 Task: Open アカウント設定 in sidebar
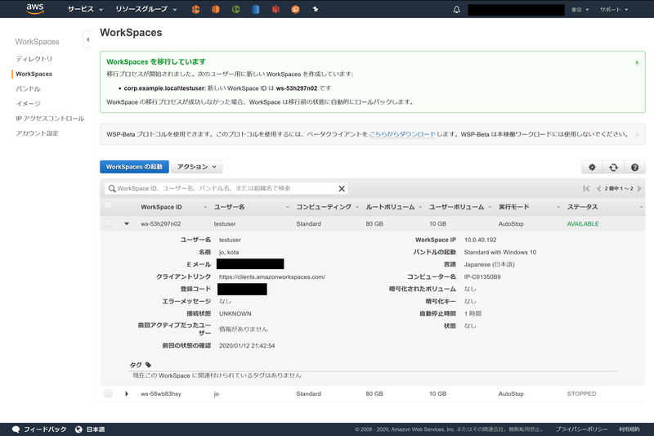coord(37,133)
